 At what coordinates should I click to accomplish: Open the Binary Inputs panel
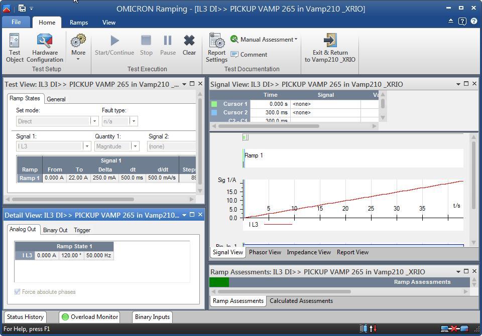click(152, 316)
